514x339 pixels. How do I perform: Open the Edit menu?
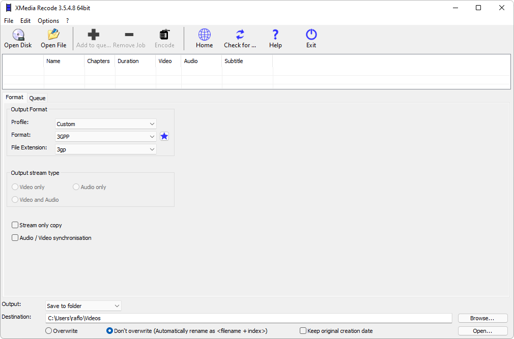25,21
